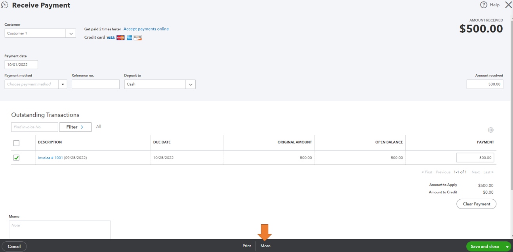Open the More menu in bottom bar
513x252 pixels.
tap(265, 246)
